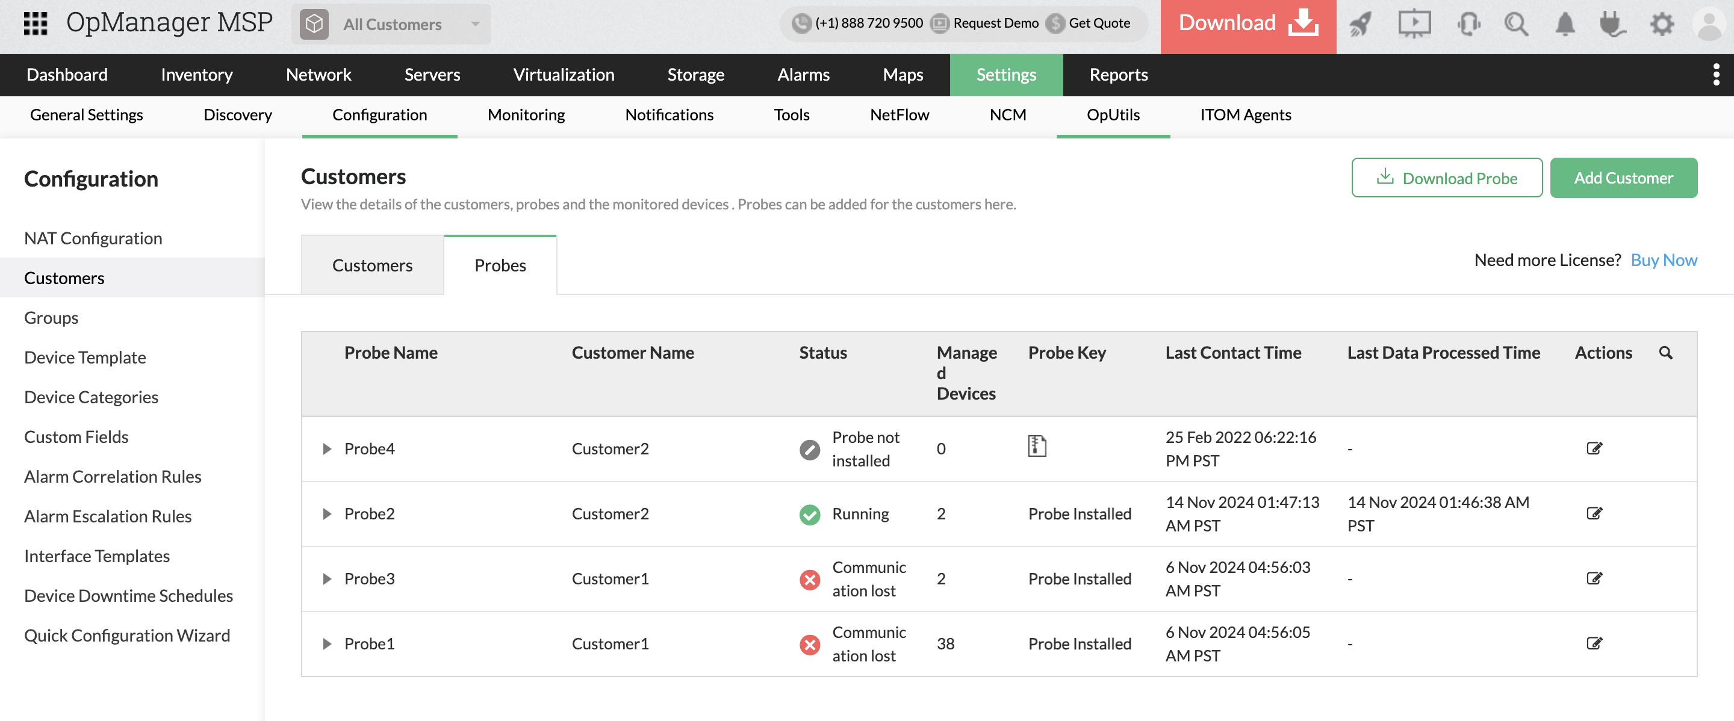Open the All Customers dropdown

[x=392, y=24]
